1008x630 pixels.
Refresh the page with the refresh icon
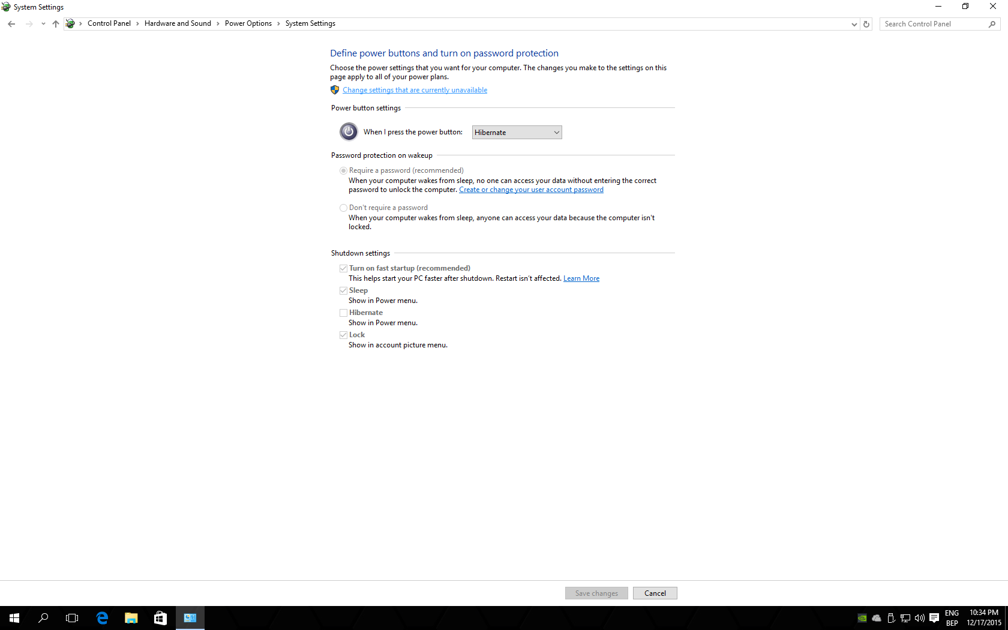(866, 24)
